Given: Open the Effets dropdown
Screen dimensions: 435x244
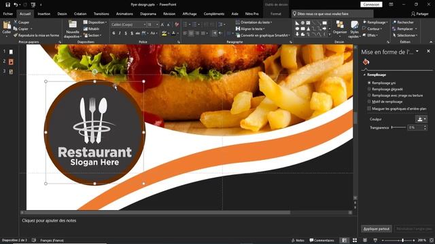Looking at the screenshot, I should [x=370, y=35].
